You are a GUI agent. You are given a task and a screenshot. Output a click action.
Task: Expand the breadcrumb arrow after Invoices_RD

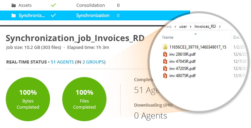pyautogui.click(x=220, y=26)
